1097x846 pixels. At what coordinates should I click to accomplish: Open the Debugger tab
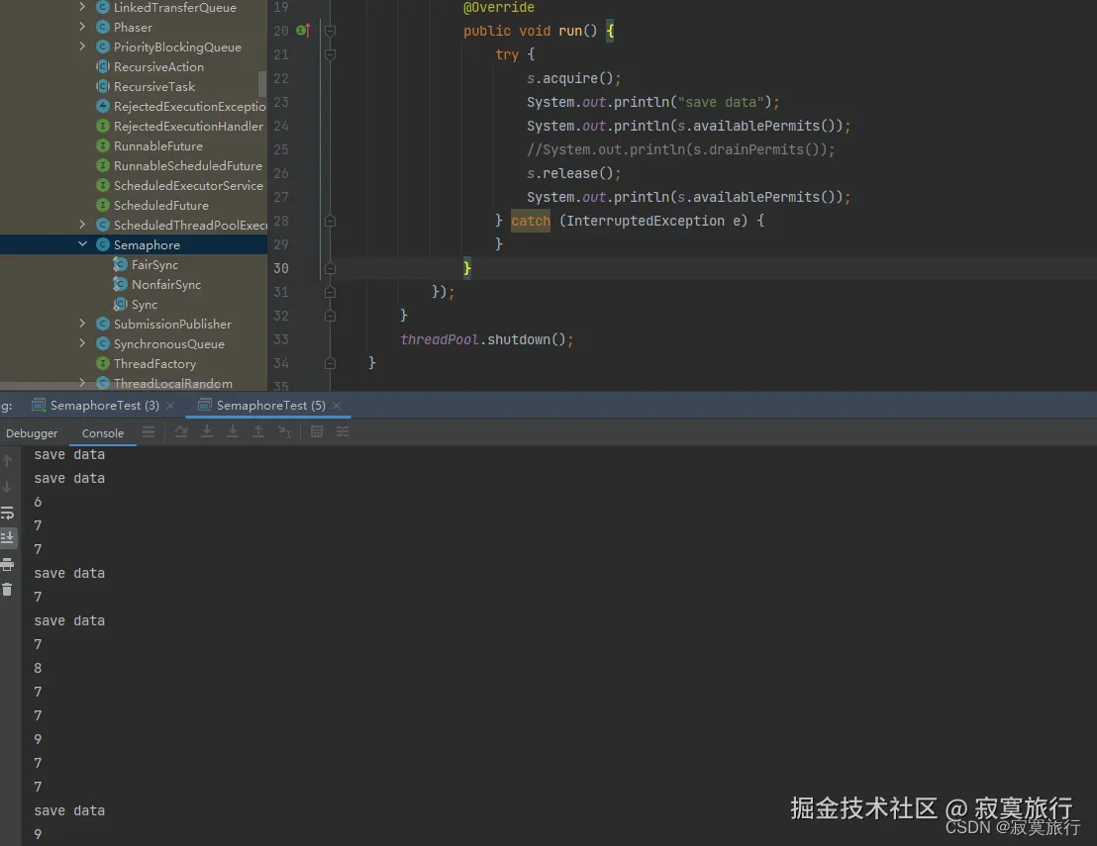click(33, 433)
